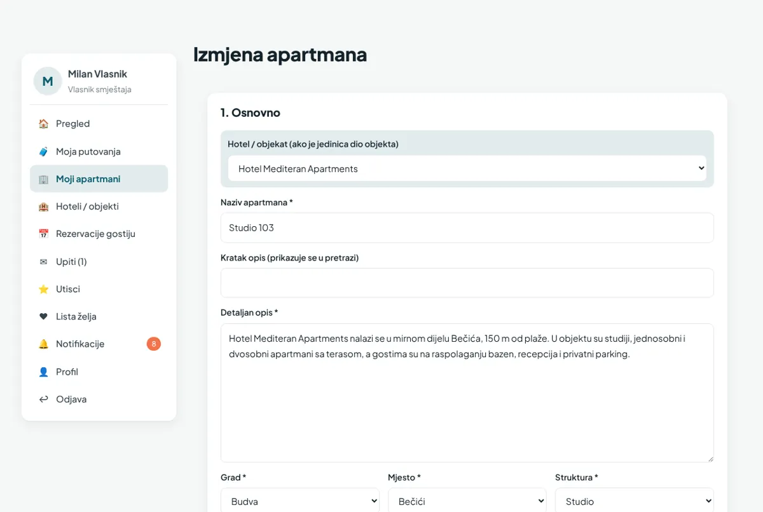Click the heart icon beside Lista želja
The height and width of the screenshot is (512, 763).
pyautogui.click(x=43, y=316)
